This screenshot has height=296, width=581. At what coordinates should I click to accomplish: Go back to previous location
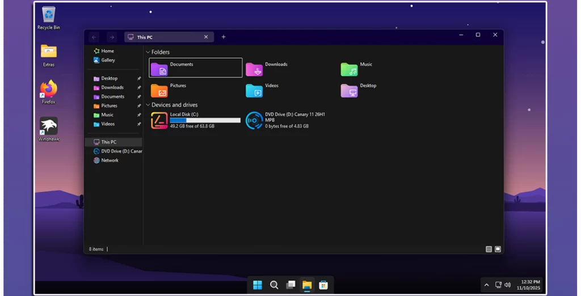[x=94, y=37]
